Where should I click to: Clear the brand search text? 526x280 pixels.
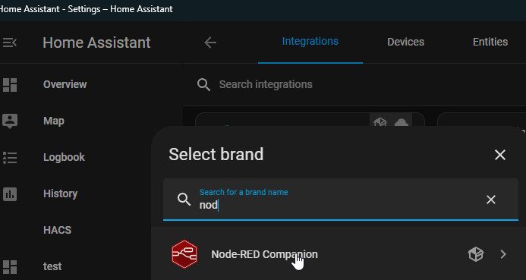[491, 200]
